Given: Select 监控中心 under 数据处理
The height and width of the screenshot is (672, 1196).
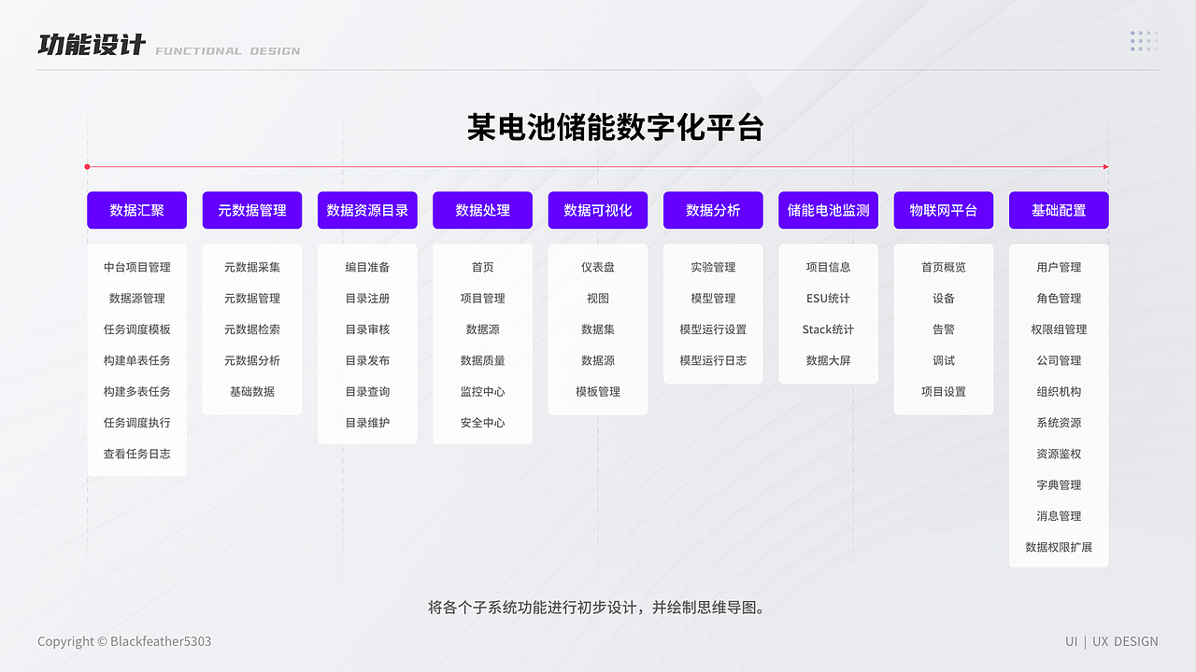Looking at the screenshot, I should (482, 391).
